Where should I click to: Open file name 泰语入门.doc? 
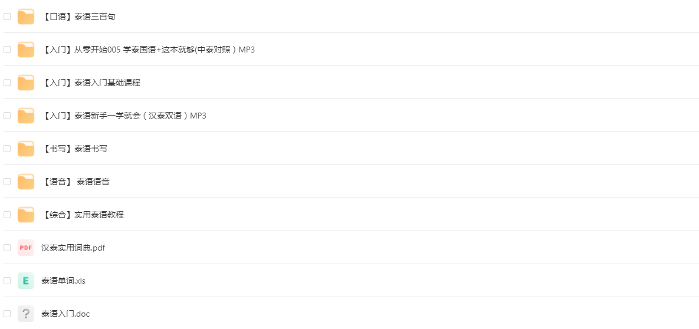(x=65, y=314)
